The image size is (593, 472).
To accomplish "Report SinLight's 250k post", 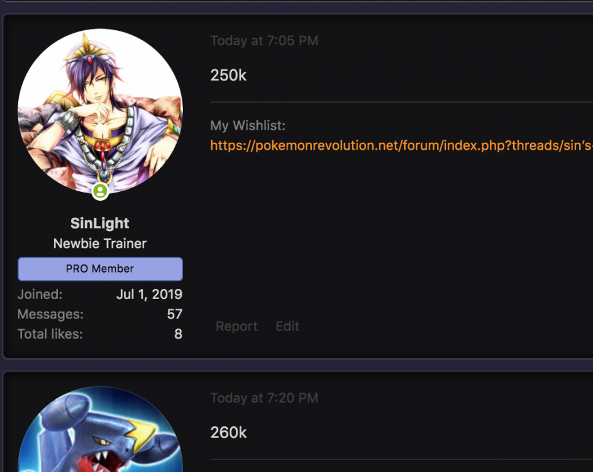I will pyautogui.click(x=236, y=326).
